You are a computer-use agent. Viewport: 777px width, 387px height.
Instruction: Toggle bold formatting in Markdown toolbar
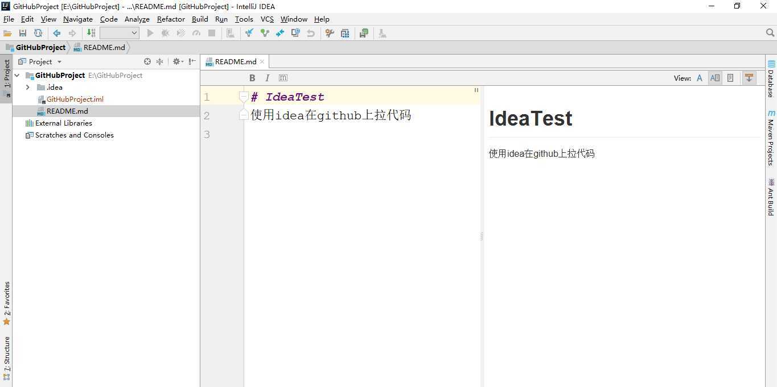pos(252,78)
